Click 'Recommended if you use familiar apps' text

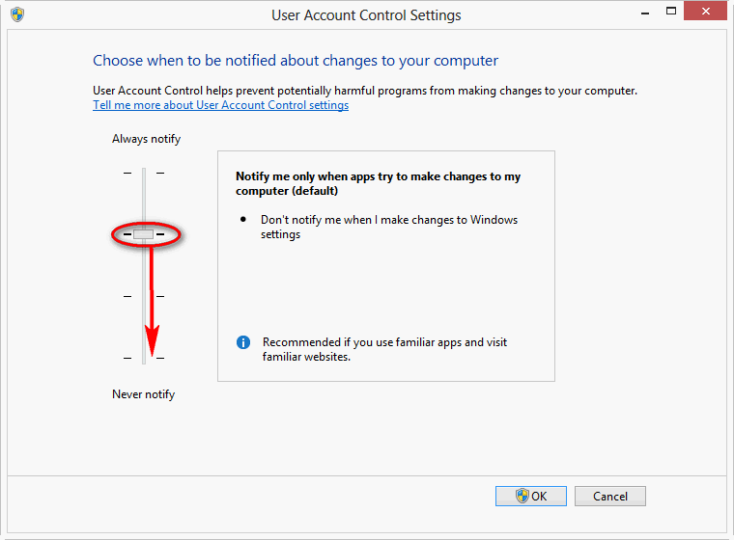coord(384,349)
